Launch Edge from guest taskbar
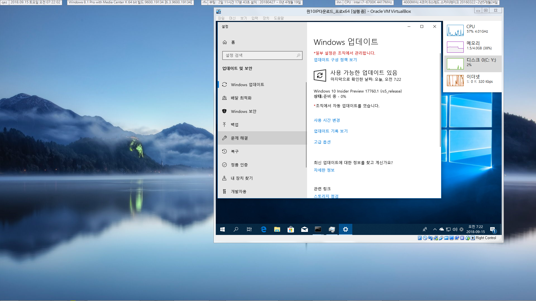 coord(263,229)
